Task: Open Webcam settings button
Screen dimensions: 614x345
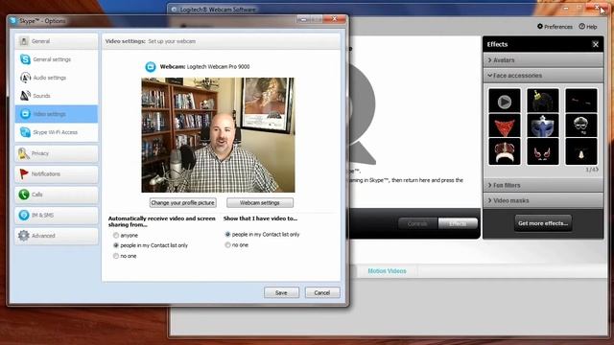Action: 260,202
